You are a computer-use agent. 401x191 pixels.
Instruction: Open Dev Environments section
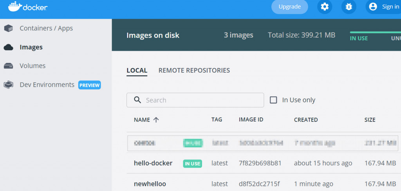coord(47,85)
